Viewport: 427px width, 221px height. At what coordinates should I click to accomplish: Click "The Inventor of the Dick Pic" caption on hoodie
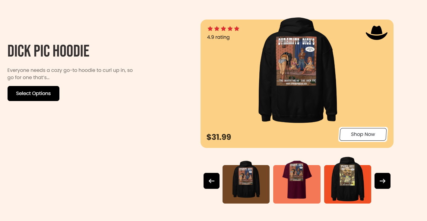coord(296,81)
